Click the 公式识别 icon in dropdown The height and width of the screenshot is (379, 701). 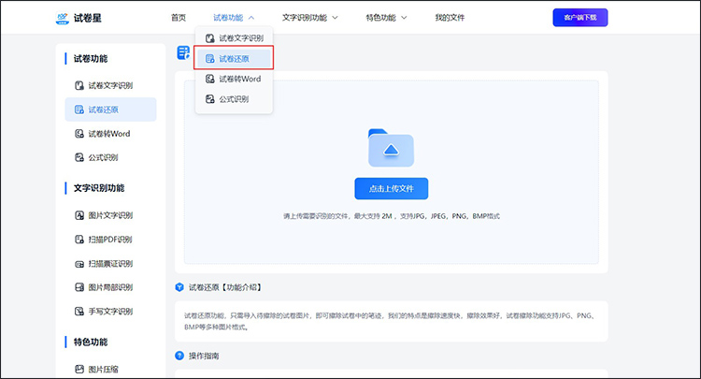tap(209, 99)
